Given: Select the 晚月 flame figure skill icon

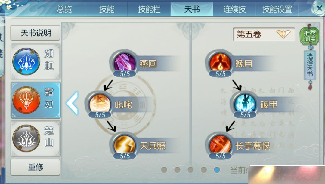Looking at the screenshot, I should pyautogui.click(x=220, y=62).
